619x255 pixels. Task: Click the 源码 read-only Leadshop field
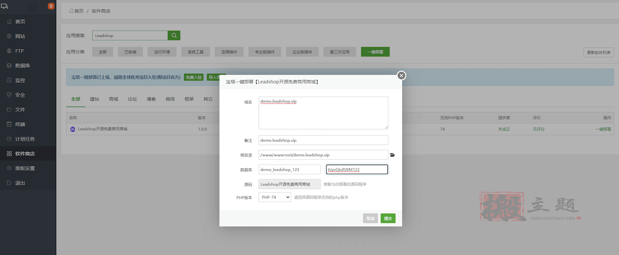(x=289, y=184)
